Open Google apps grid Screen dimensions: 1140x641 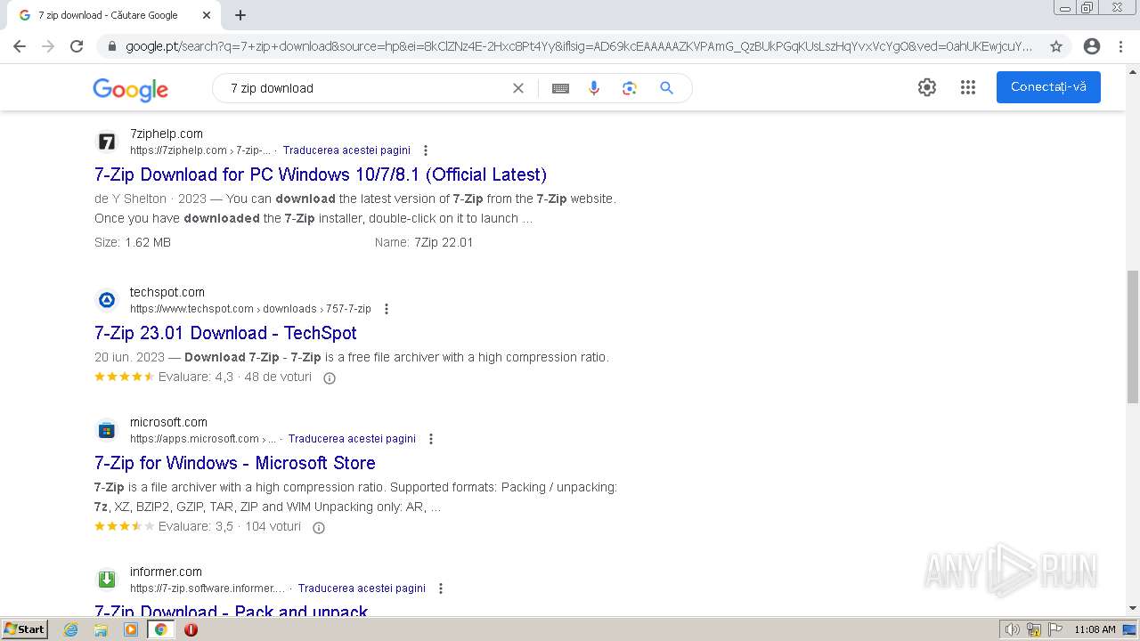968,87
